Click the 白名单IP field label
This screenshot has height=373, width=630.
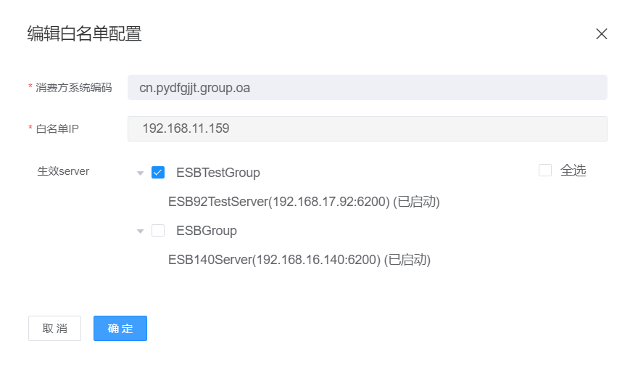(57, 128)
